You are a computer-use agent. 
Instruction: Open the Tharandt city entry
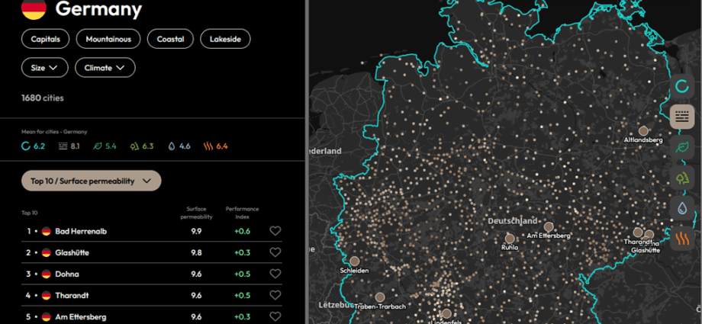pyautogui.click(x=152, y=295)
